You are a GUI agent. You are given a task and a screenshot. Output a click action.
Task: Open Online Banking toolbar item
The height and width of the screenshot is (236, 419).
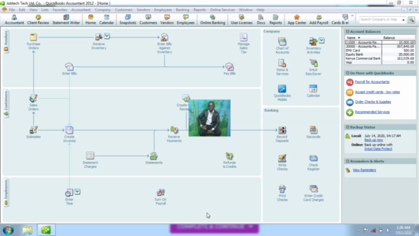coord(212,20)
